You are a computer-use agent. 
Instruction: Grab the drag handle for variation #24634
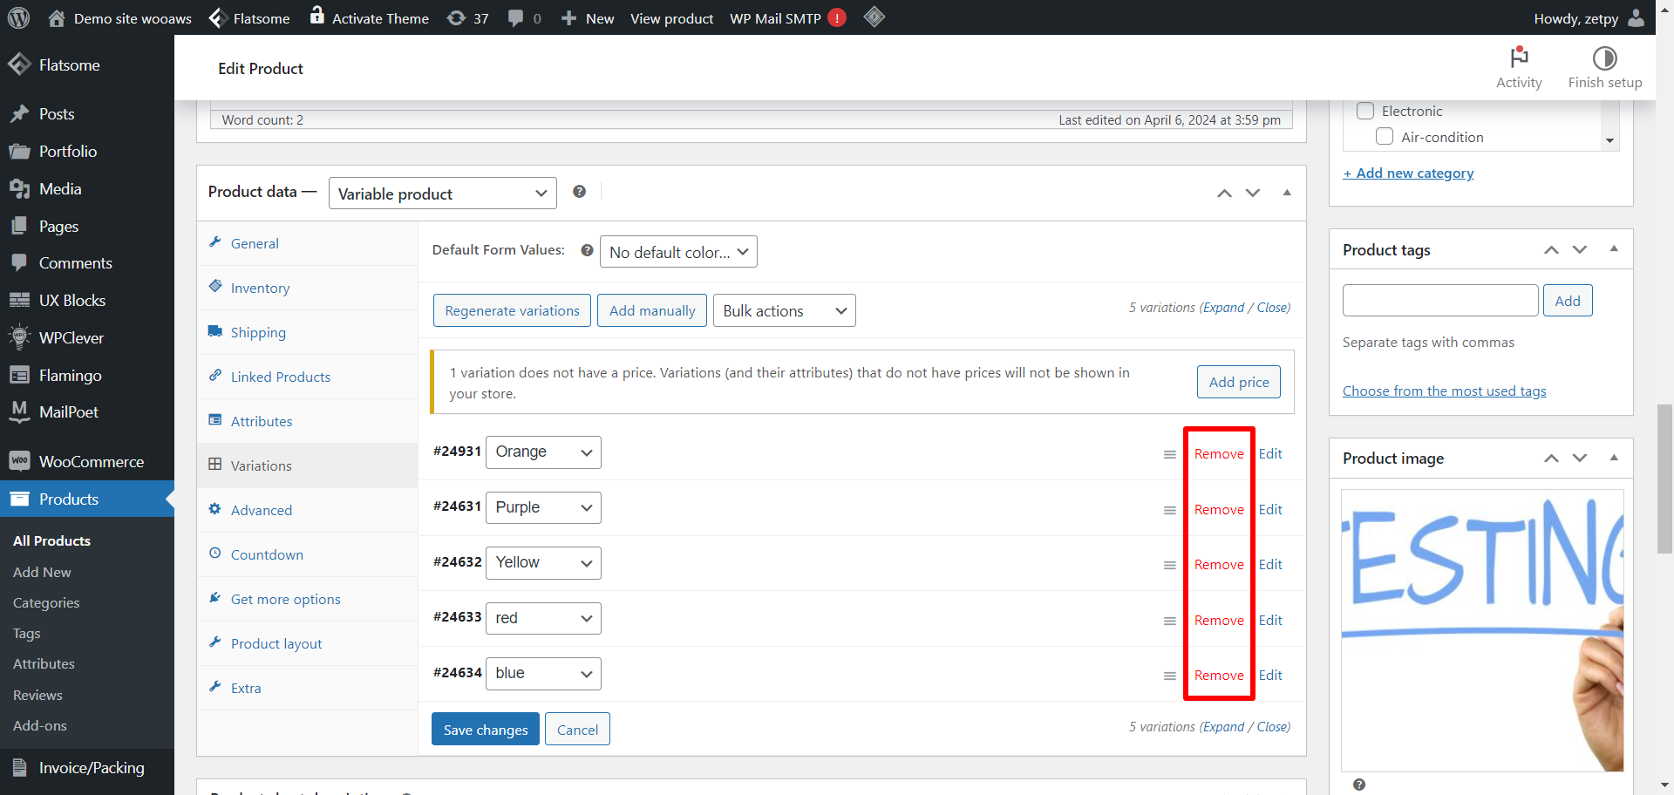point(1170,676)
